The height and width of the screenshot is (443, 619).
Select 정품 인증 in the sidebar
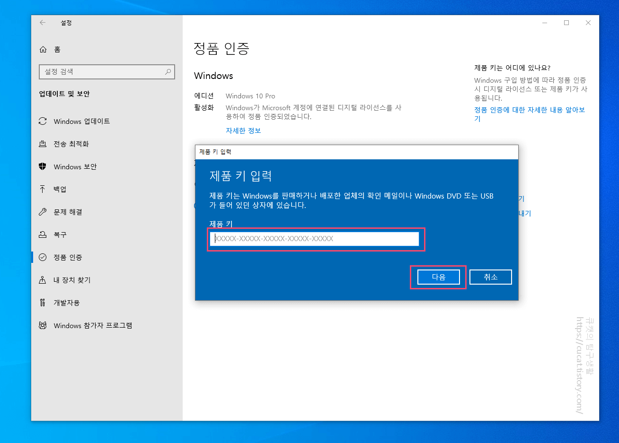[x=107, y=257]
